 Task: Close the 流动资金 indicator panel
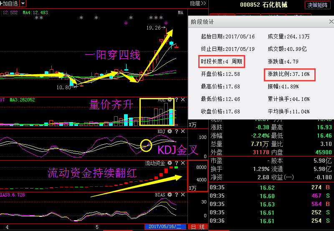[183, 163]
